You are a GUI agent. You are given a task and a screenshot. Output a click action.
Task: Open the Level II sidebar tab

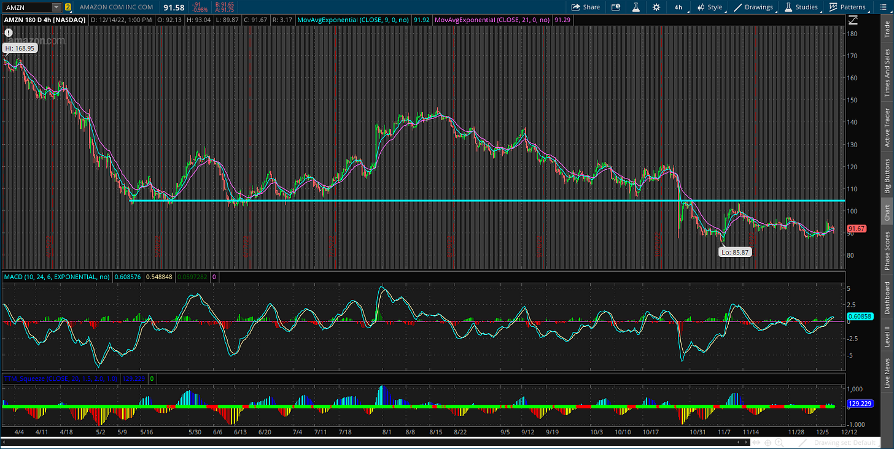coord(887,338)
